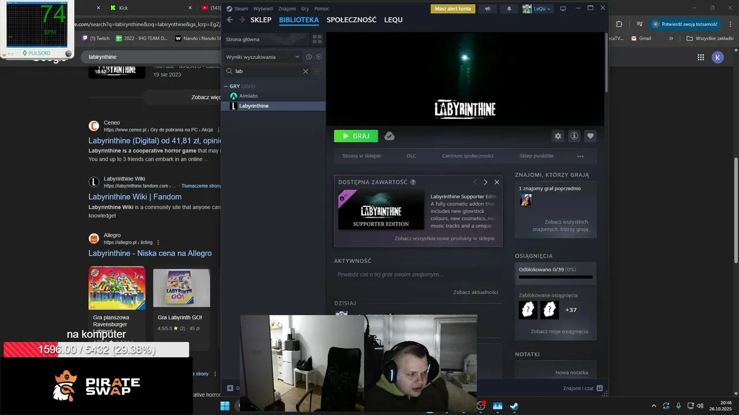Screen dimensions: 739x415
Task: Open the DLC link for Labyrinthine
Action: pyautogui.click(x=411, y=156)
